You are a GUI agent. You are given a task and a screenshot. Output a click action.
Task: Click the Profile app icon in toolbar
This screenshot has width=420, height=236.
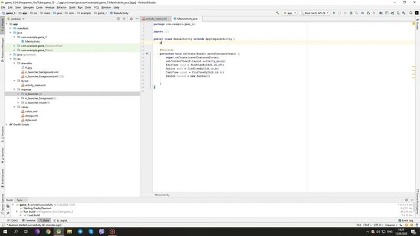point(363,13)
